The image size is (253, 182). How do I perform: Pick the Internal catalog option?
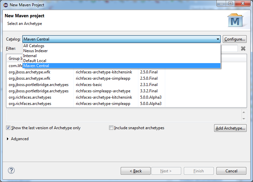point(30,56)
